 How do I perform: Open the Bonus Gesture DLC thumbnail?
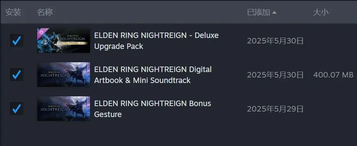[x=63, y=108]
